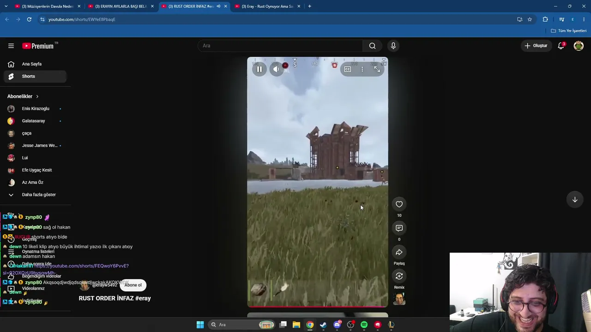This screenshot has width=591, height=332.
Task: Open Chrome's three-dot menu
Action: (584, 19)
